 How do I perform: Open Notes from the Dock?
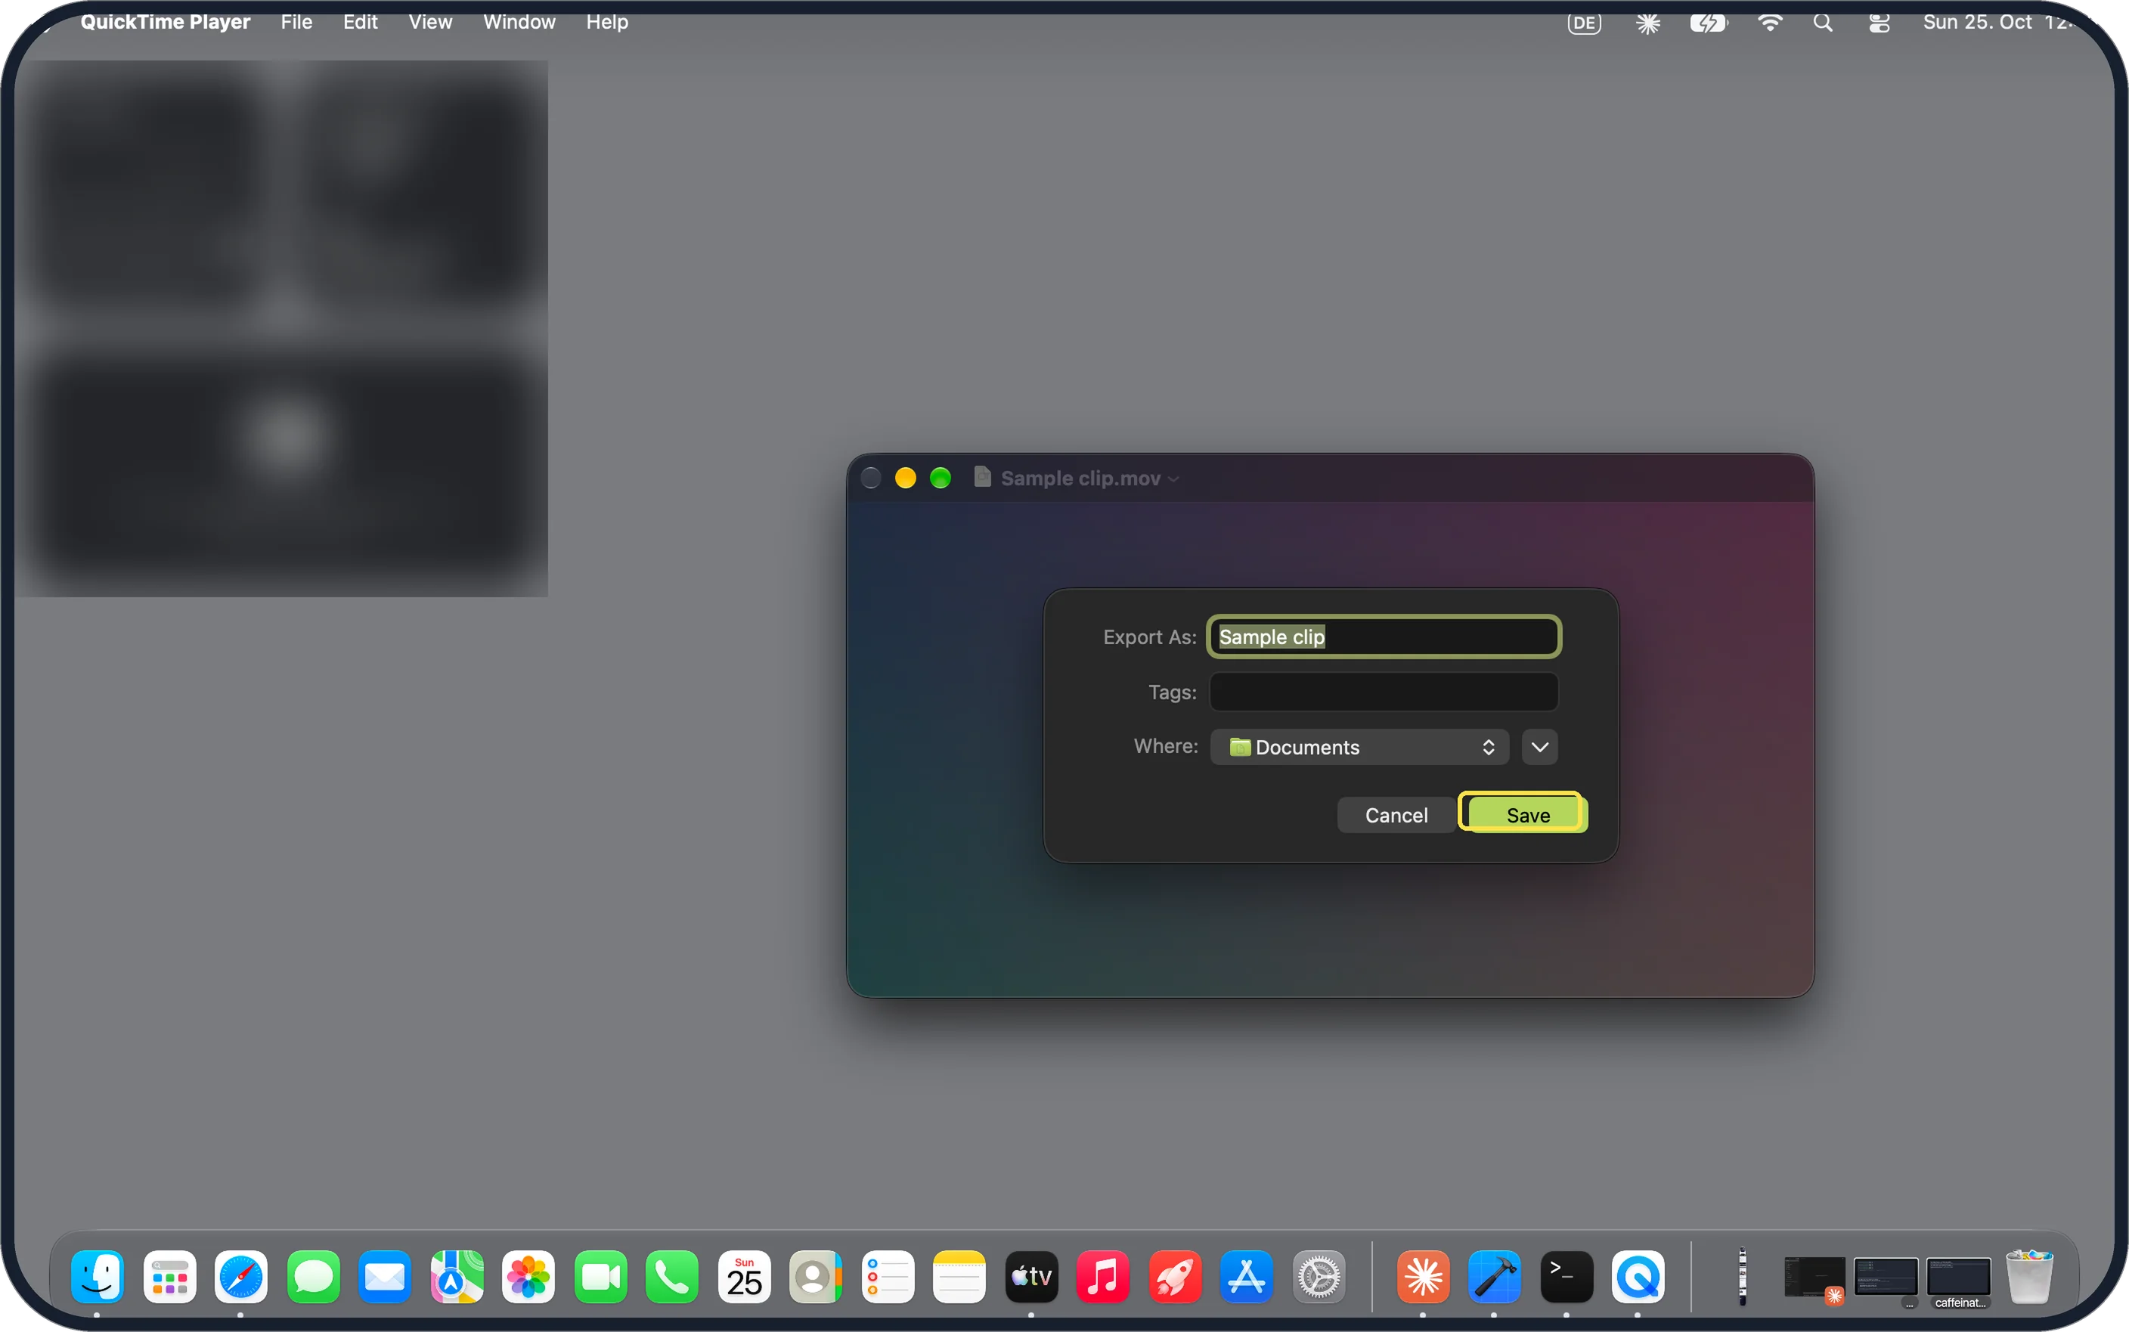coord(959,1277)
